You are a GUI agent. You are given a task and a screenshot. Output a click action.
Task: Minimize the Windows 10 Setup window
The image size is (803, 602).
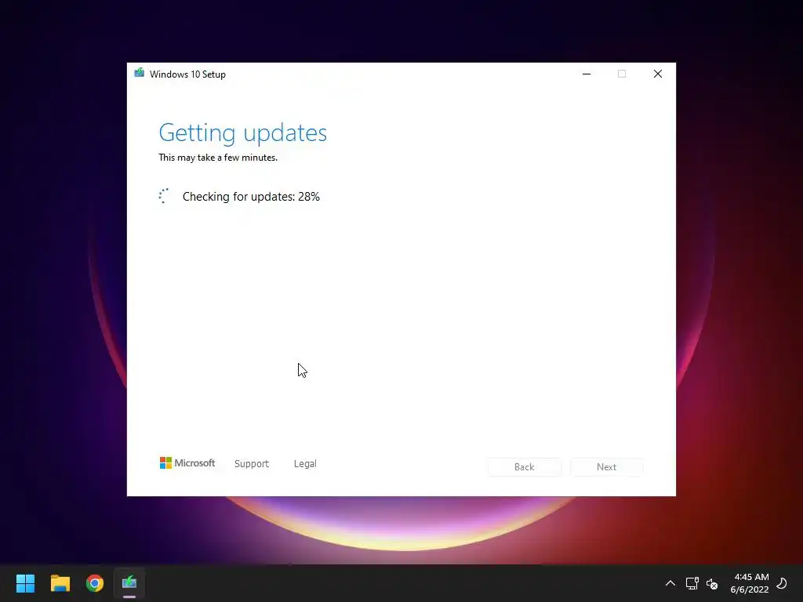(587, 74)
